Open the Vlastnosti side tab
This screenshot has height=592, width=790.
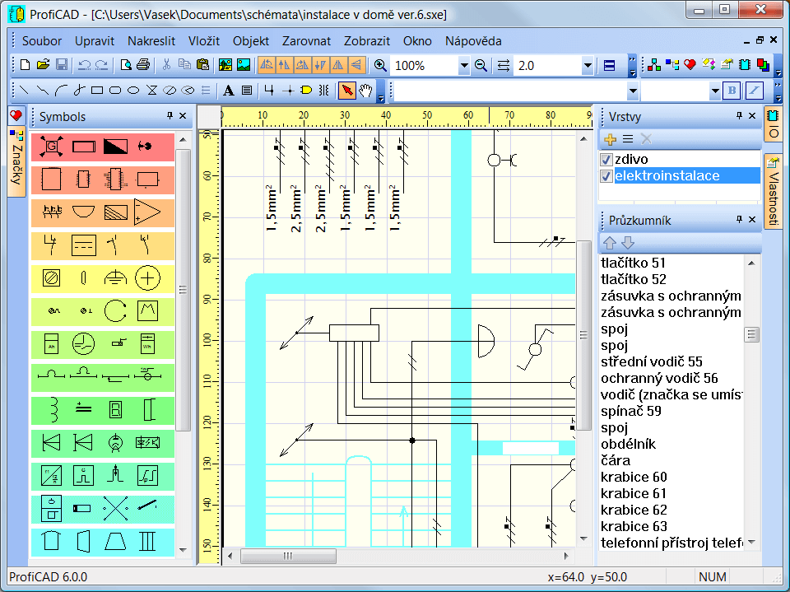pos(773,192)
